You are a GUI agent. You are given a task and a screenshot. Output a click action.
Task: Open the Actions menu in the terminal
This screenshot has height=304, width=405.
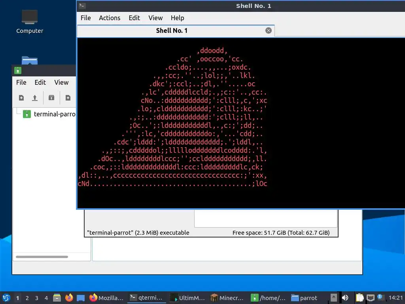pyautogui.click(x=110, y=18)
